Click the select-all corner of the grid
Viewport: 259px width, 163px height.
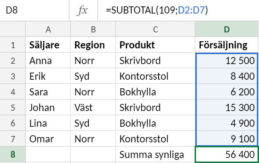pos(13,29)
